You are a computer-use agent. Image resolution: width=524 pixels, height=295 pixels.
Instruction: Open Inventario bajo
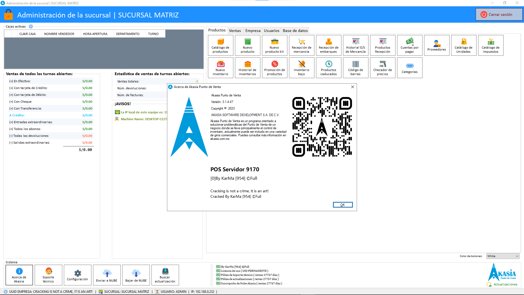pos(302,68)
